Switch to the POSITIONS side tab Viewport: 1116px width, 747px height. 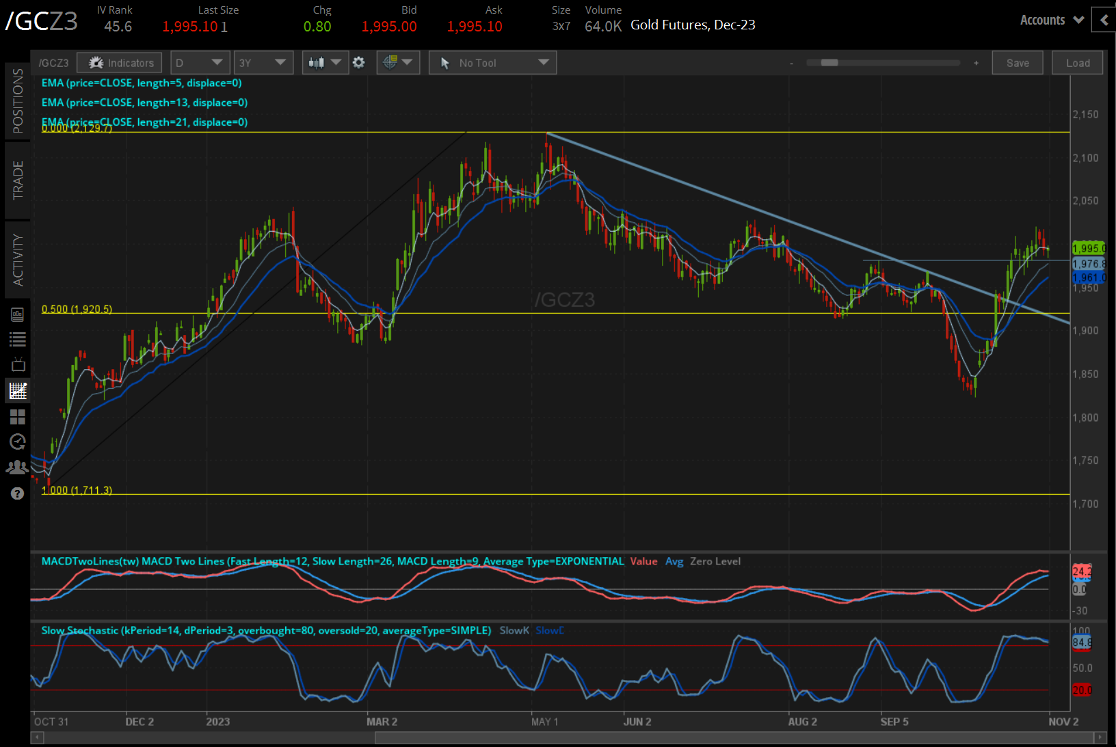18,101
